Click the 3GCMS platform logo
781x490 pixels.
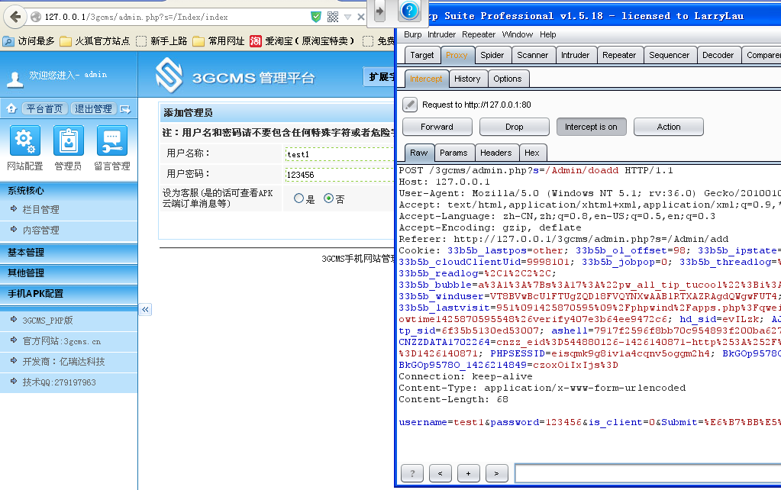[169, 76]
